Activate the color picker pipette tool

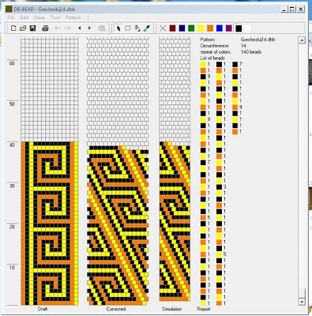click(147, 28)
